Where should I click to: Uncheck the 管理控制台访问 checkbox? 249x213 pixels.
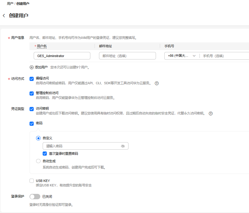pyautogui.click(x=32, y=93)
